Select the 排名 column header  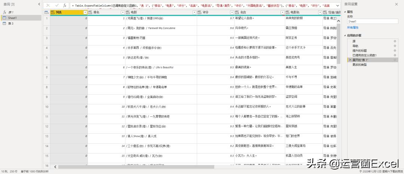106,12
